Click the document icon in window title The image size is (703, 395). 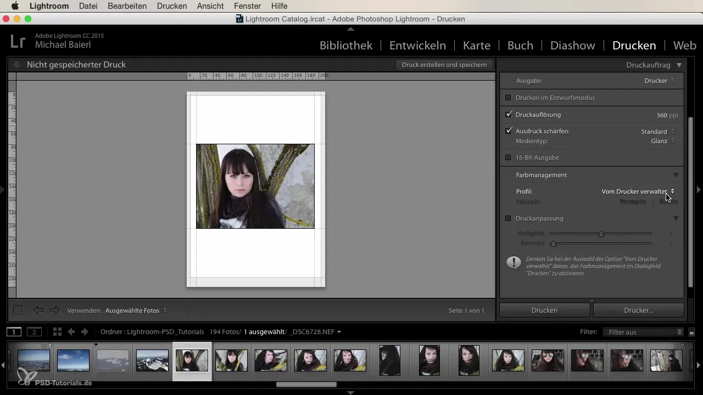[x=239, y=19]
